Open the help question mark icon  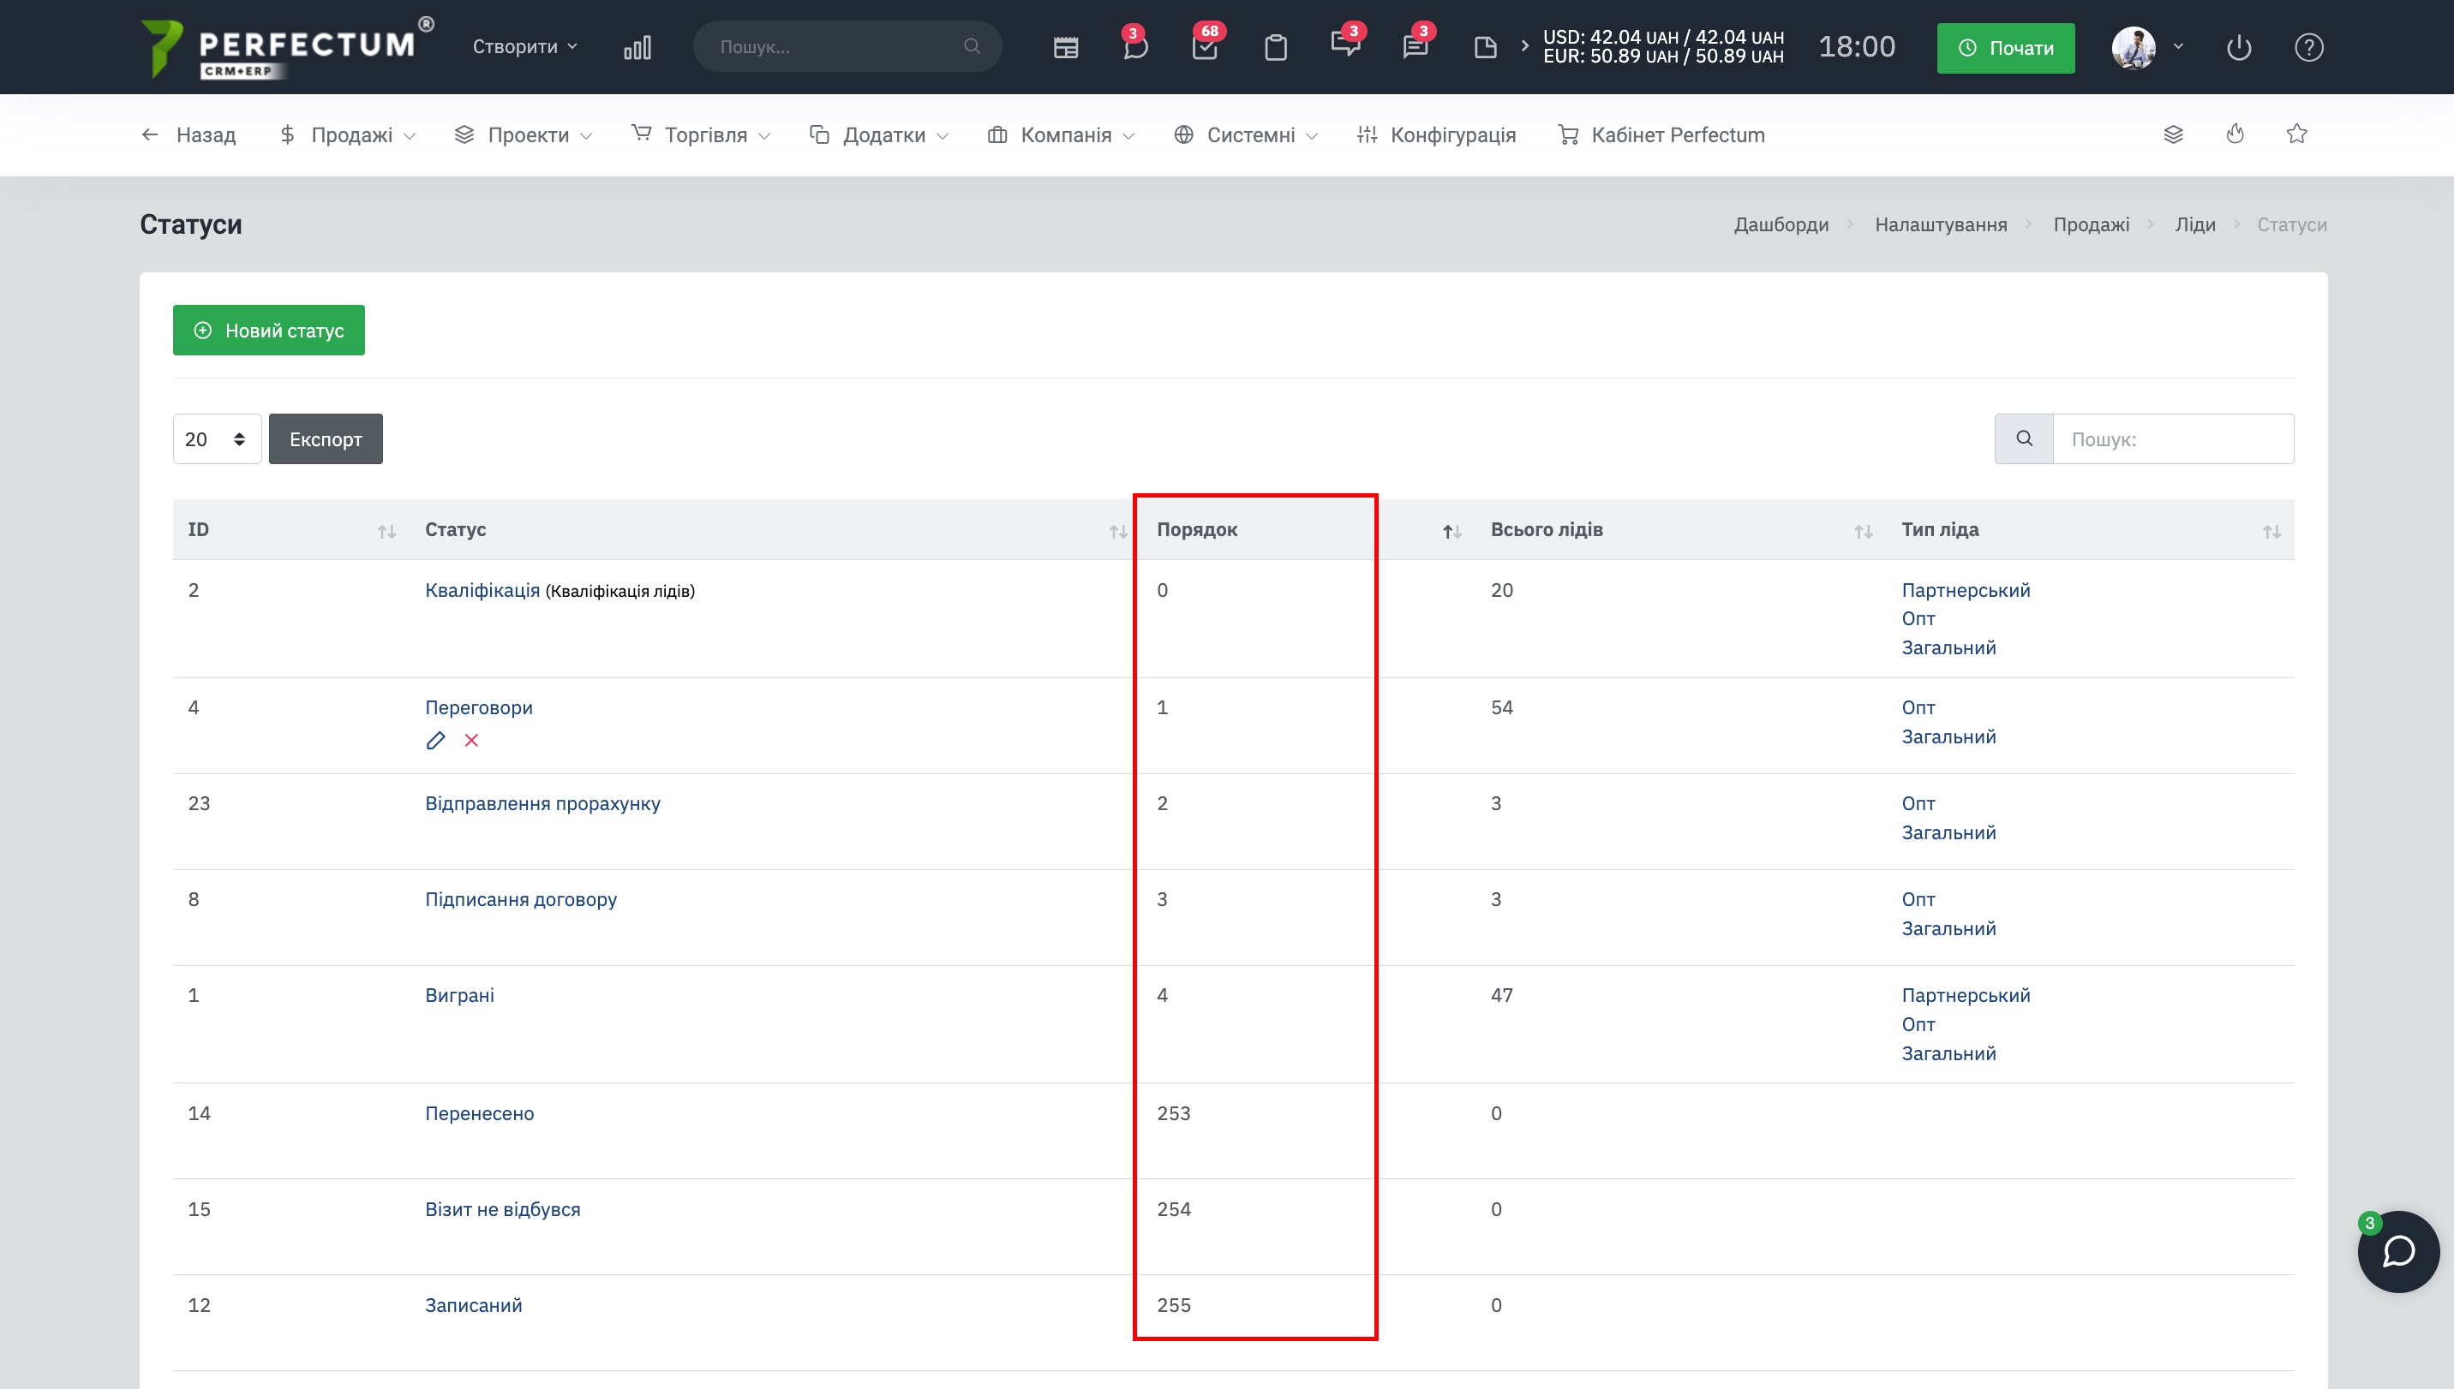click(2308, 47)
